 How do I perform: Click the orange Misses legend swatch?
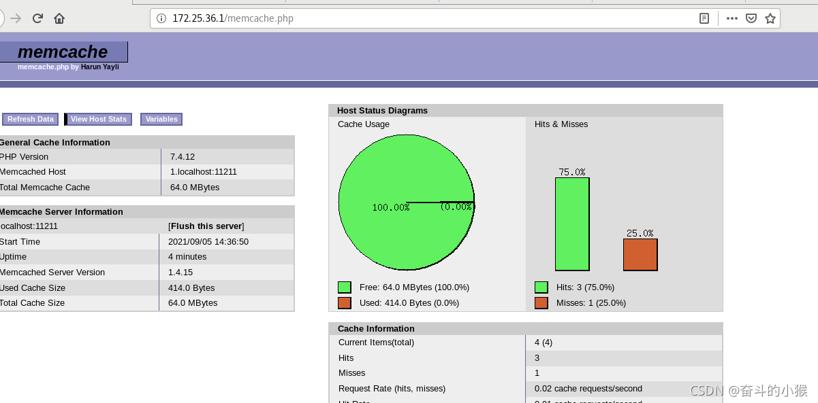click(541, 303)
